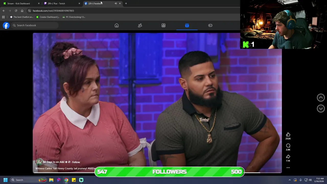Viewport: 327px width, 184px height.
Task: Open the three-dot more options on reel
Action: tap(288, 168)
